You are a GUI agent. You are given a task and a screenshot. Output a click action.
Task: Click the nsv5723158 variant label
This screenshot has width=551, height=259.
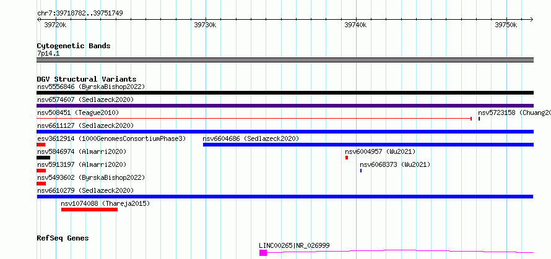[514, 113]
